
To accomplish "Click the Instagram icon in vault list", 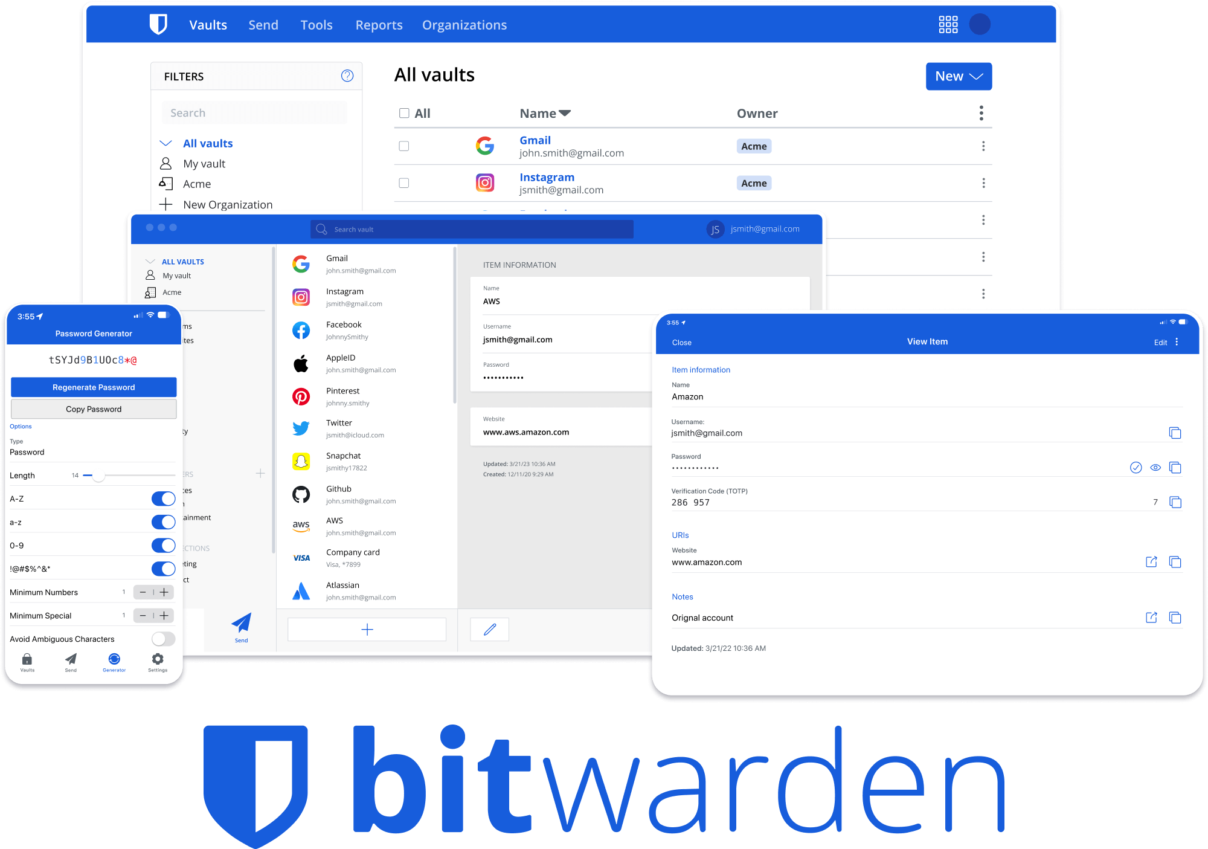I will tap(301, 297).
